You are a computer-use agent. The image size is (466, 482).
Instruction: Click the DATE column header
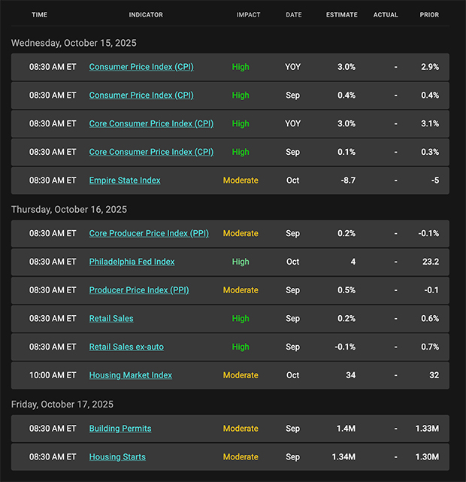(x=293, y=15)
